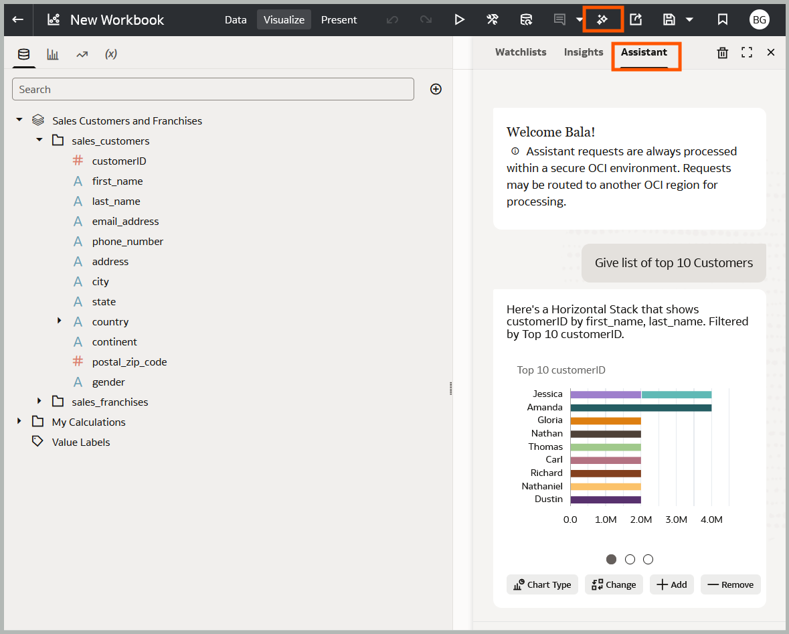Click the bookmark icon in the toolbar
This screenshot has height=634, width=789.
coord(722,19)
